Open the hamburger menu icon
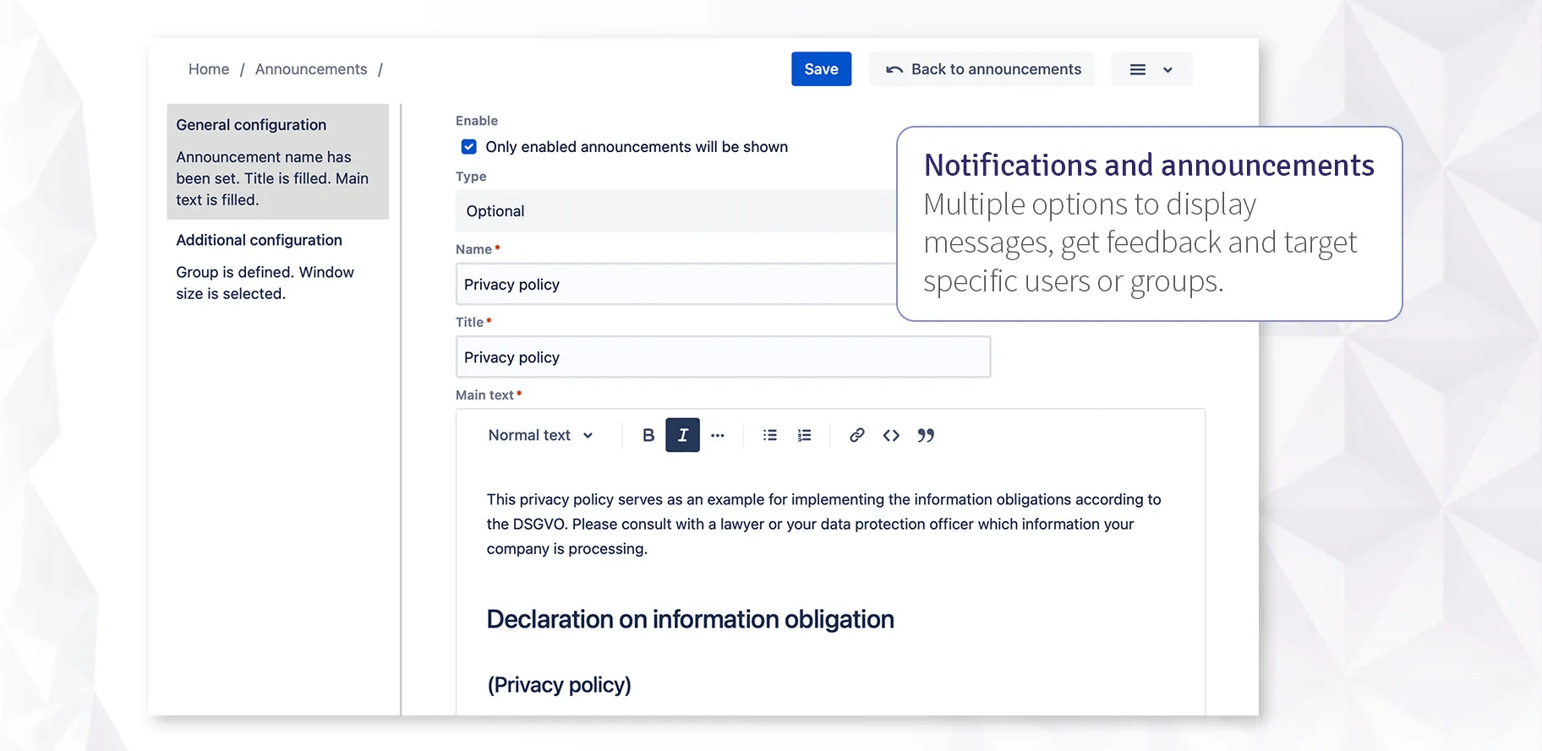The image size is (1542, 751). [x=1138, y=69]
